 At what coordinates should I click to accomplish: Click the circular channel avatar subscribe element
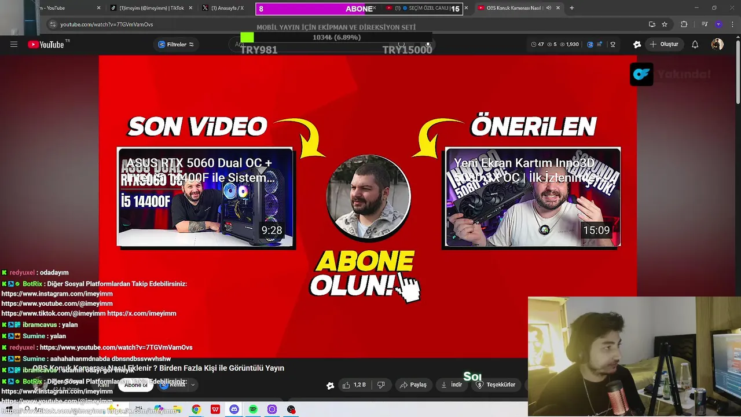click(369, 197)
